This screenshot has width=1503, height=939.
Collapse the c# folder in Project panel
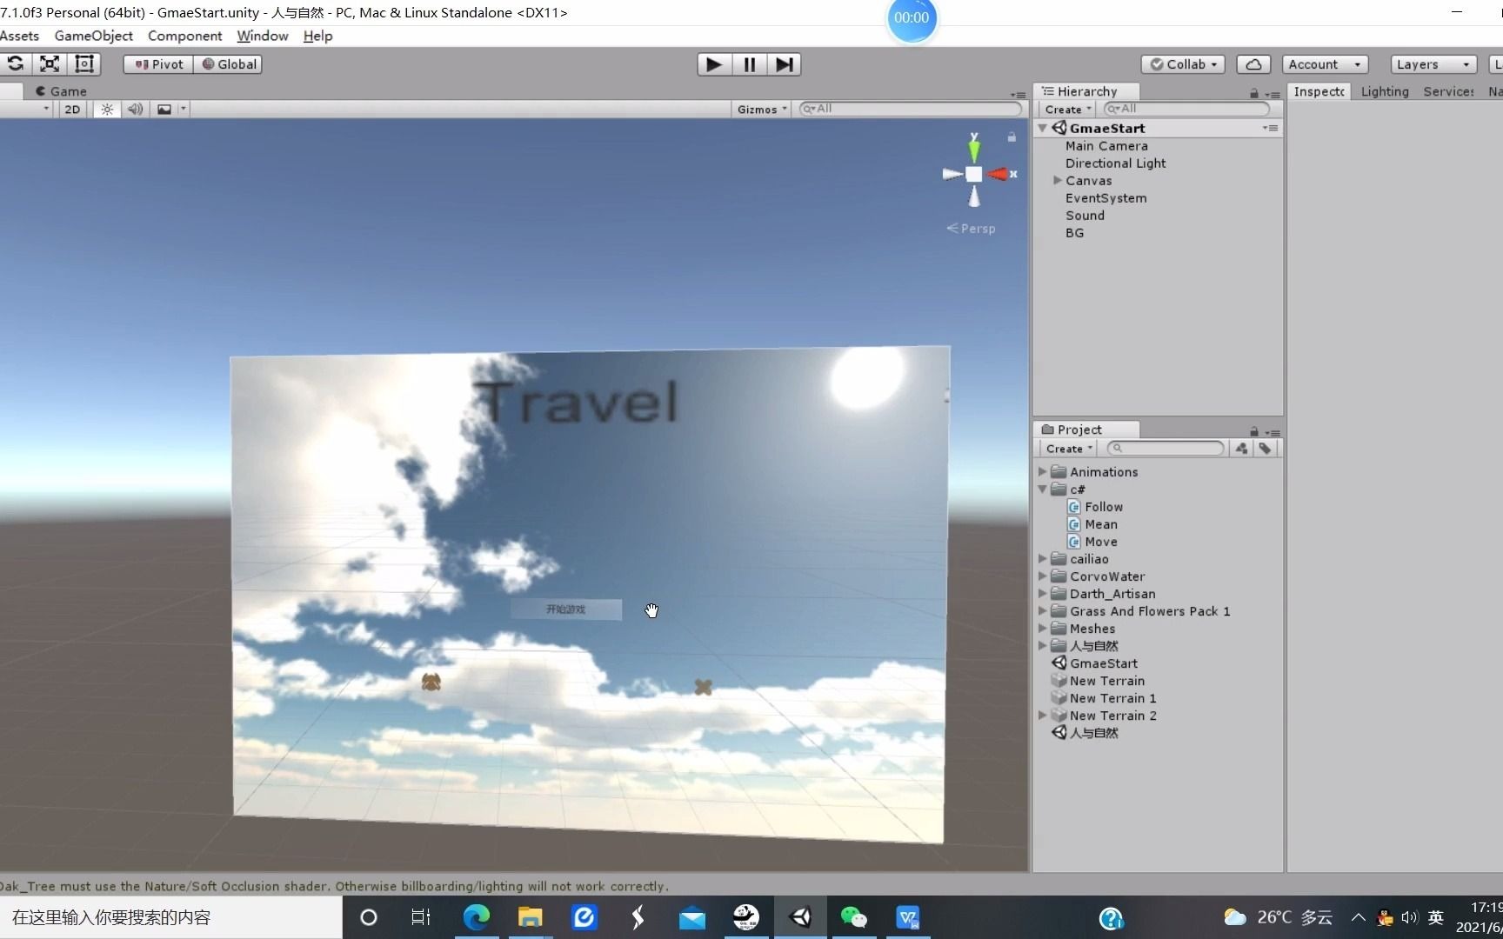(1043, 489)
